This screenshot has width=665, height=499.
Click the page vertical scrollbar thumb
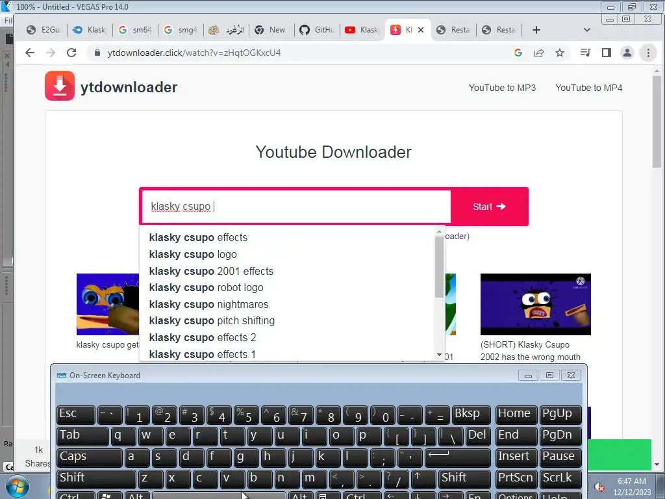[x=657, y=122]
